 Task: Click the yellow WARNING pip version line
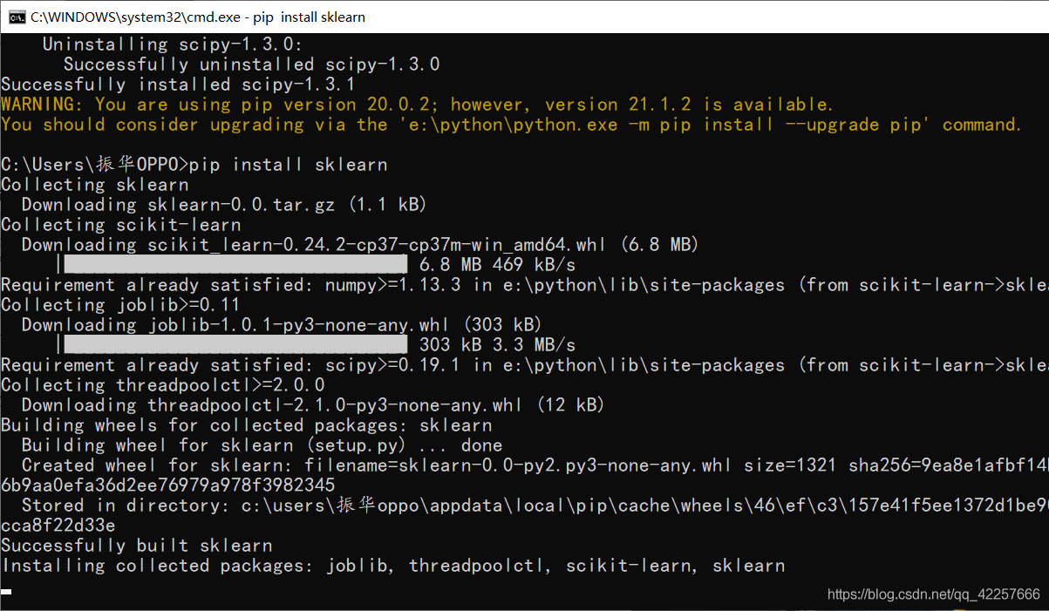pyautogui.click(x=418, y=105)
